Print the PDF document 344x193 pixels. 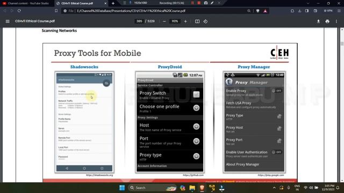pyautogui.click(x=327, y=21)
